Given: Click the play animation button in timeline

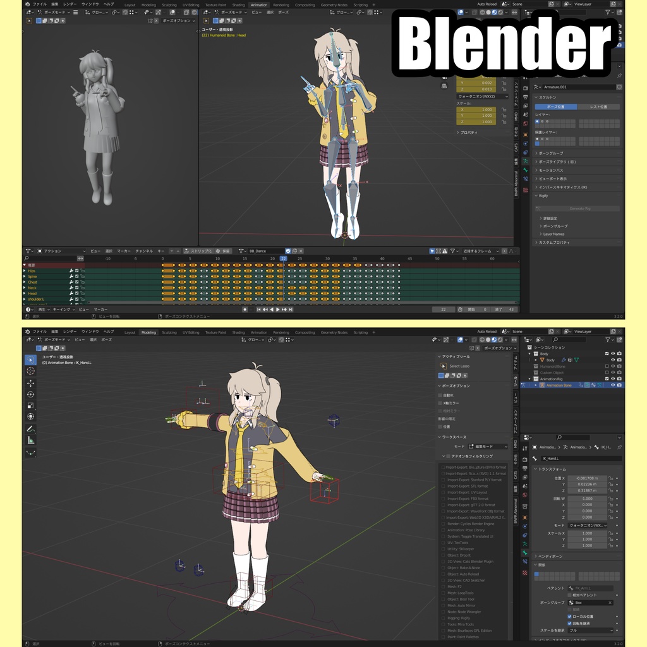Looking at the screenshot, I should (x=278, y=309).
